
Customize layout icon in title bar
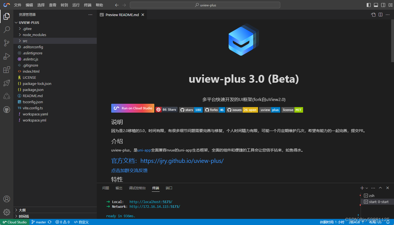[390, 5]
